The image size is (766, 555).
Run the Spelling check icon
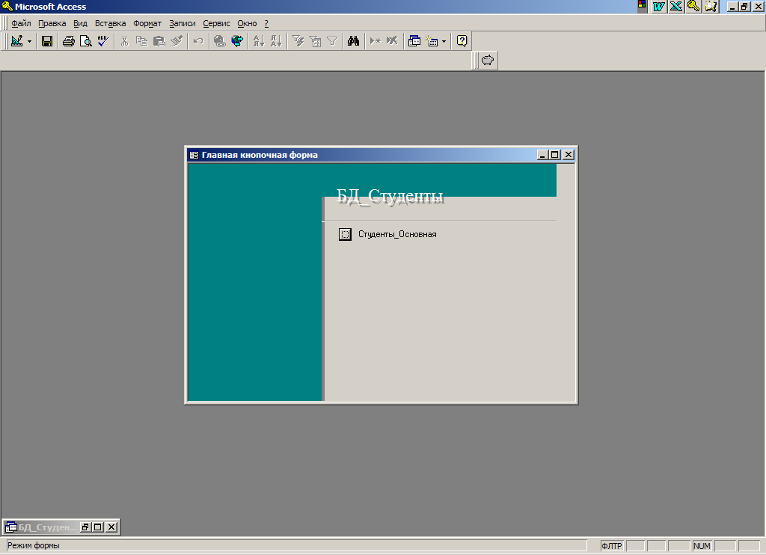click(102, 41)
